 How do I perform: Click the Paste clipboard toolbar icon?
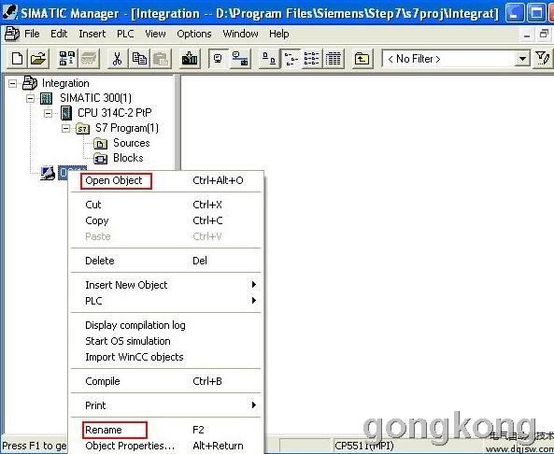point(161,58)
